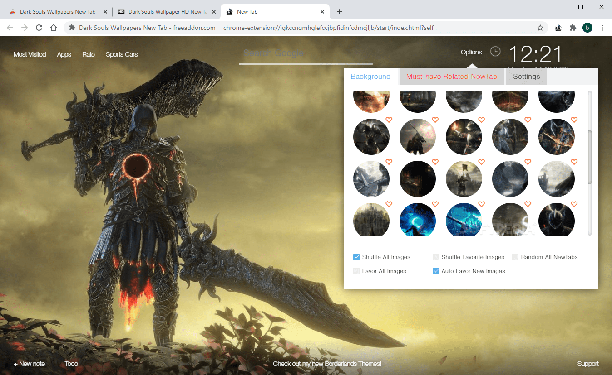Favorite the castle thumbnail in bottom row
612x375 pixels.
point(389,204)
